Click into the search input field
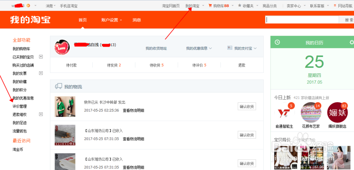 click(x=302, y=20)
